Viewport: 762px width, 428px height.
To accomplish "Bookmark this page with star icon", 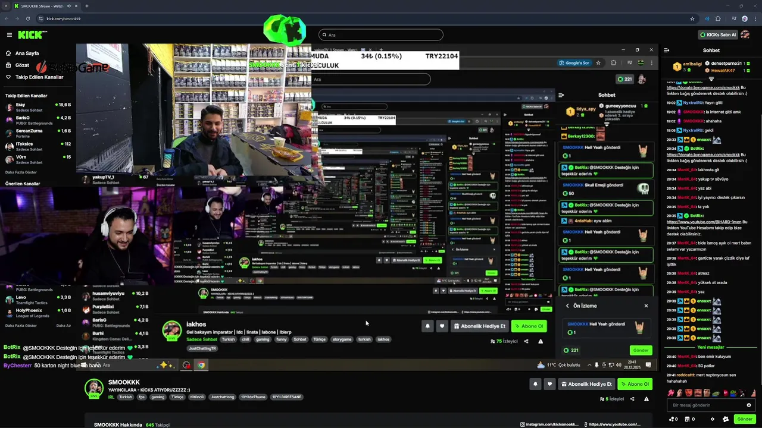I will coord(692,18).
